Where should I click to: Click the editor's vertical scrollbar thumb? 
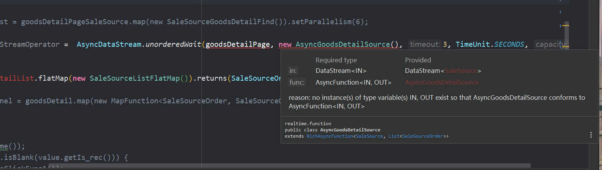566,35
